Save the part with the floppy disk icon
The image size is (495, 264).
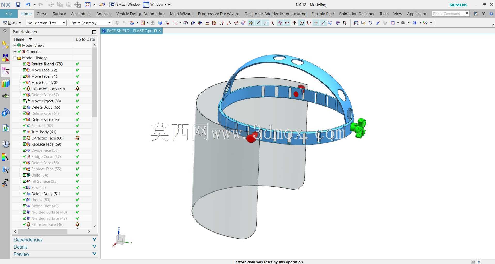tap(18, 5)
